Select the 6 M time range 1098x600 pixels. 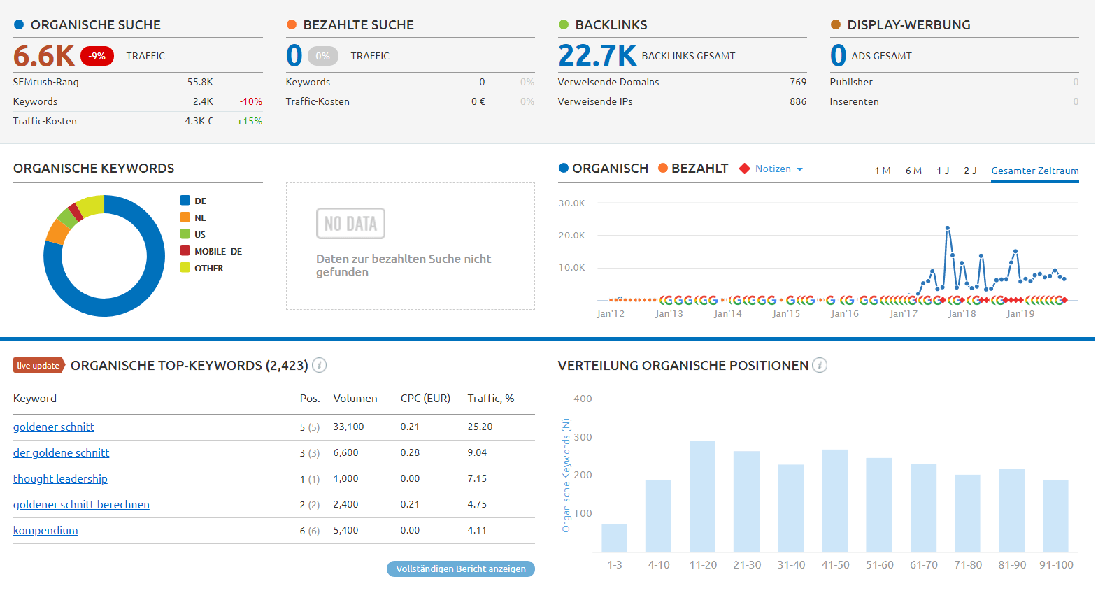click(x=913, y=171)
